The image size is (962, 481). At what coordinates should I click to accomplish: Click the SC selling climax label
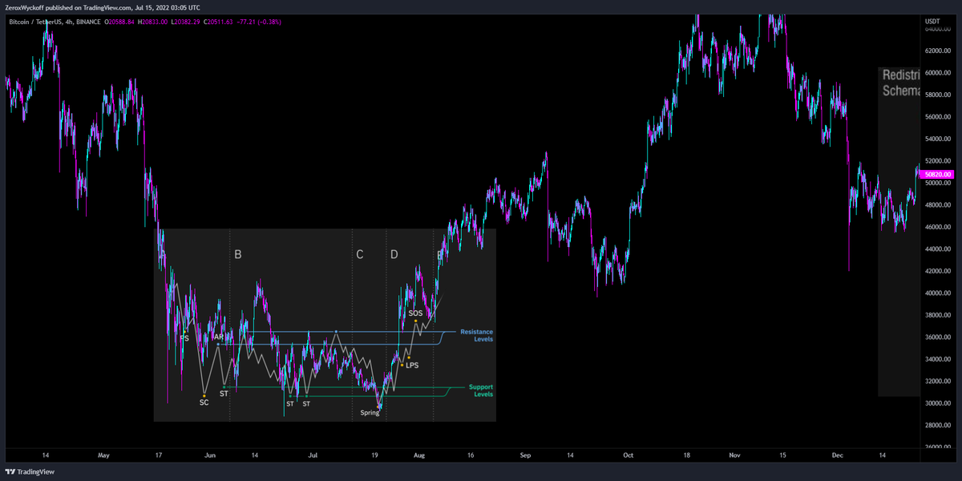coord(204,402)
